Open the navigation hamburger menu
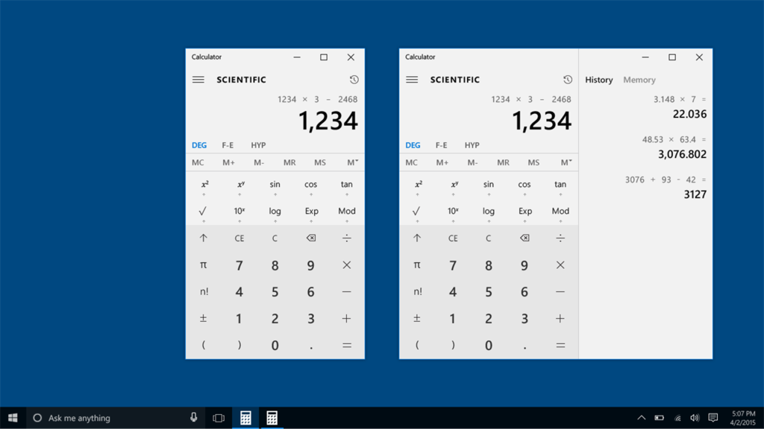 coord(198,79)
